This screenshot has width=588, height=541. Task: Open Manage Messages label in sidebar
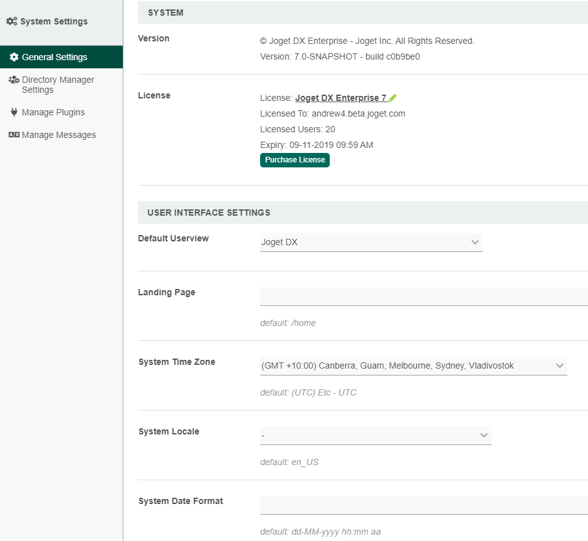click(x=59, y=135)
